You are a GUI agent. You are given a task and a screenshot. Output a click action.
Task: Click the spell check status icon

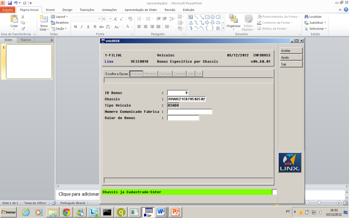54,203
